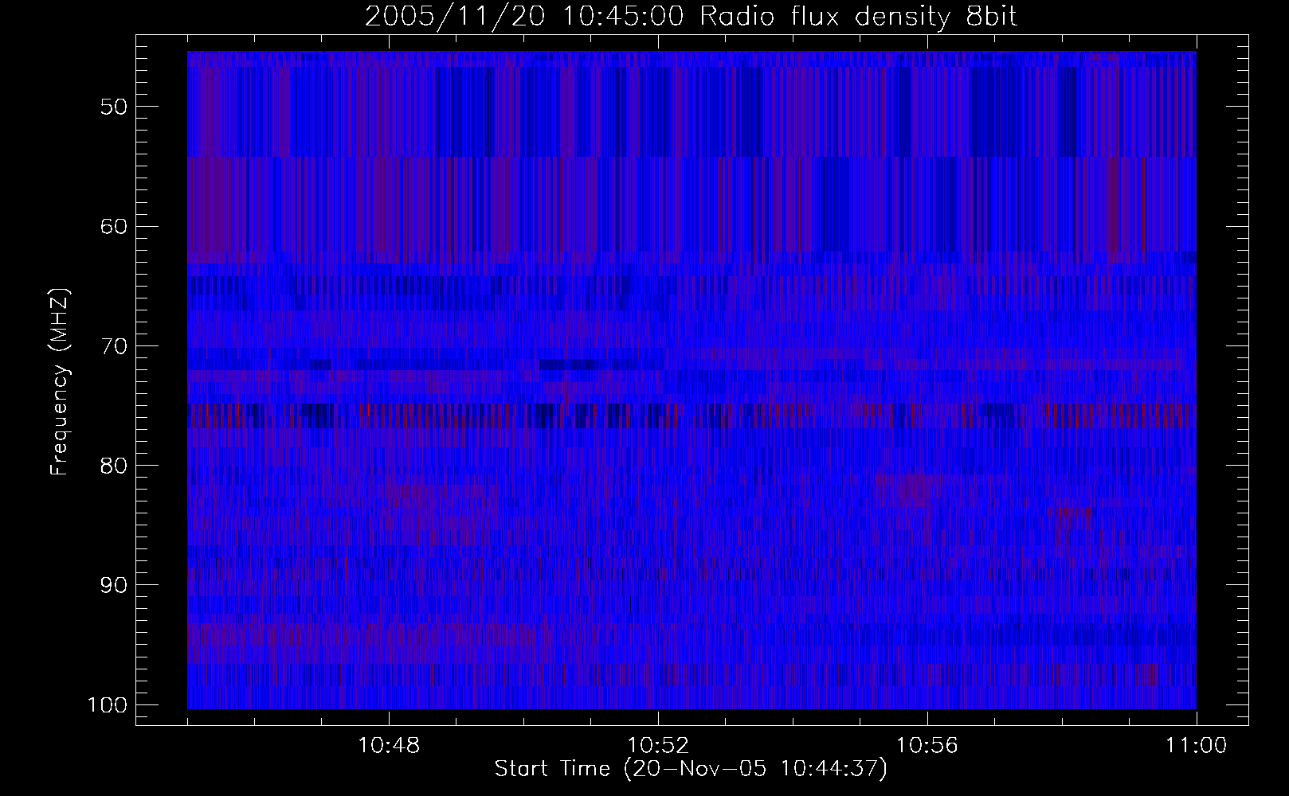Click the 10:52 time tick label
This screenshot has width=1289, height=796.
tap(658, 746)
